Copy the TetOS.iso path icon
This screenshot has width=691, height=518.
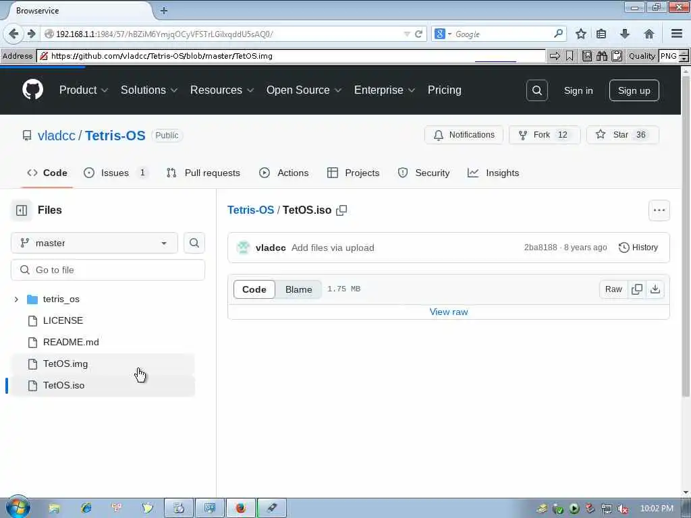[341, 210]
